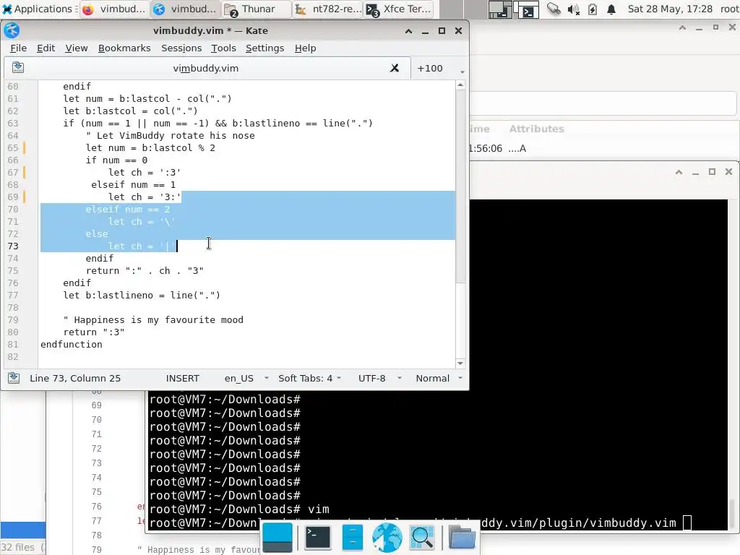Click the document status icon in status bar
Image resolution: width=740 pixels, height=555 pixels.
14,378
